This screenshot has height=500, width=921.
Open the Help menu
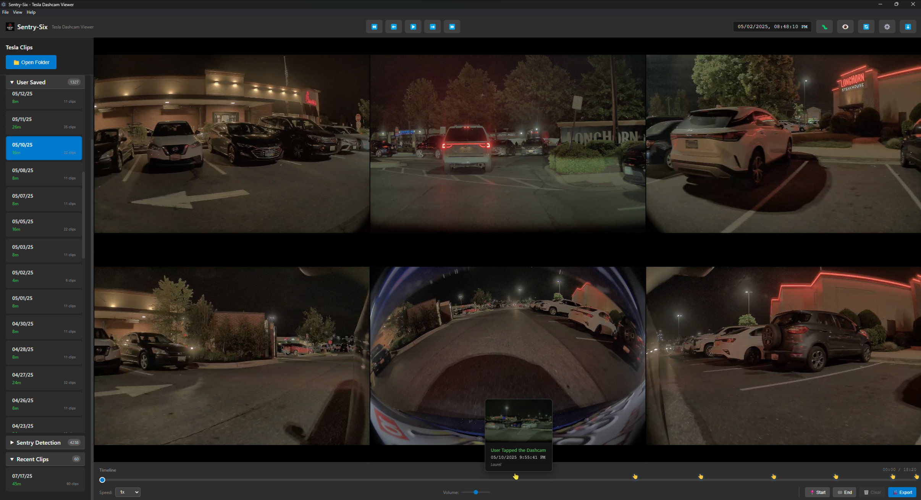31,12
